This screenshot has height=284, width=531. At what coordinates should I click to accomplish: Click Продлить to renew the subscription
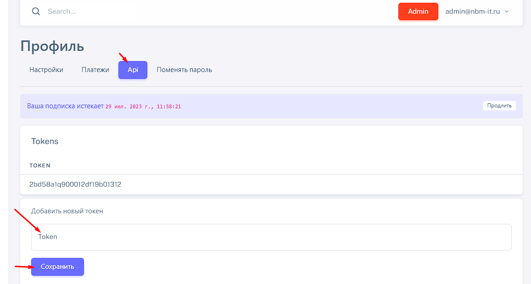coord(499,106)
